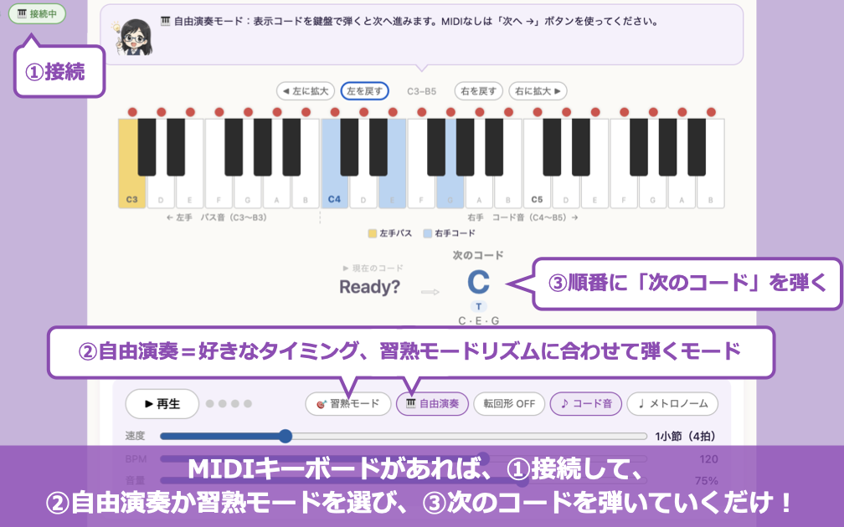Image resolution: width=844 pixels, height=527 pixels.
Task: Click the T tonic badge under chord C
Action: (479, 306)
